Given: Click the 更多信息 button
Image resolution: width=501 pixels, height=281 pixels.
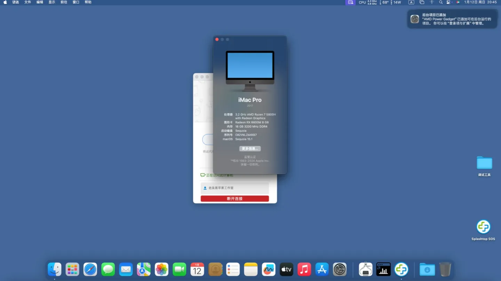Looking at the screenshot, I should point(250,148).
